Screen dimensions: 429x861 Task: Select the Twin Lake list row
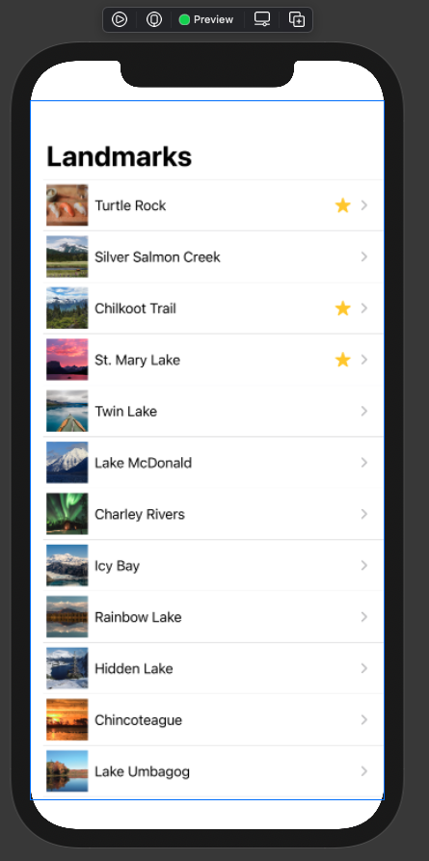coord(213,412)
